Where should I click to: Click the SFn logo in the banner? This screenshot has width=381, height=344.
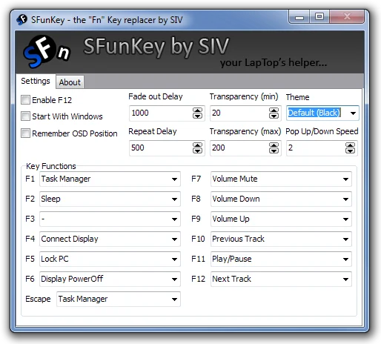coord(47,52)
